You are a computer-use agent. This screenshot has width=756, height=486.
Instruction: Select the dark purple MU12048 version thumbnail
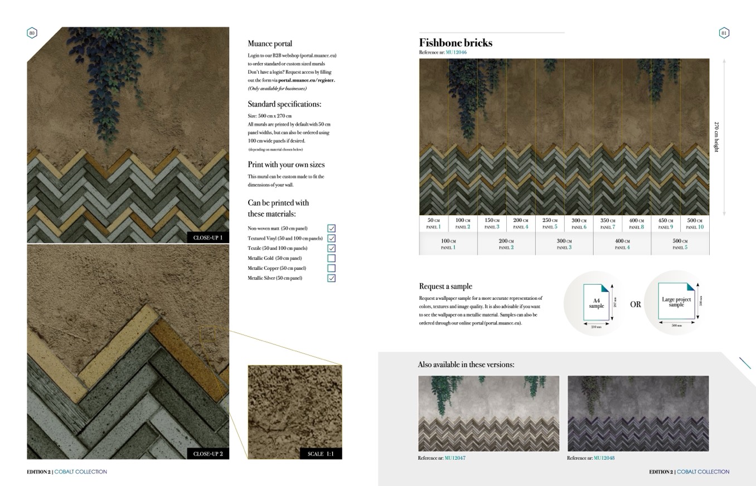click(638, 413)
